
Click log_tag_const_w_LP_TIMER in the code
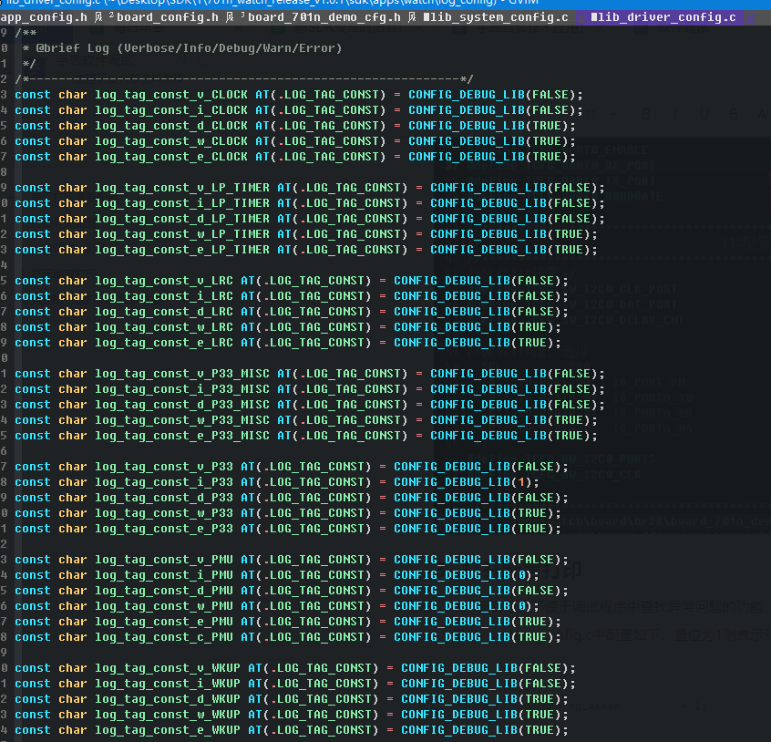[x=182, y=234]
